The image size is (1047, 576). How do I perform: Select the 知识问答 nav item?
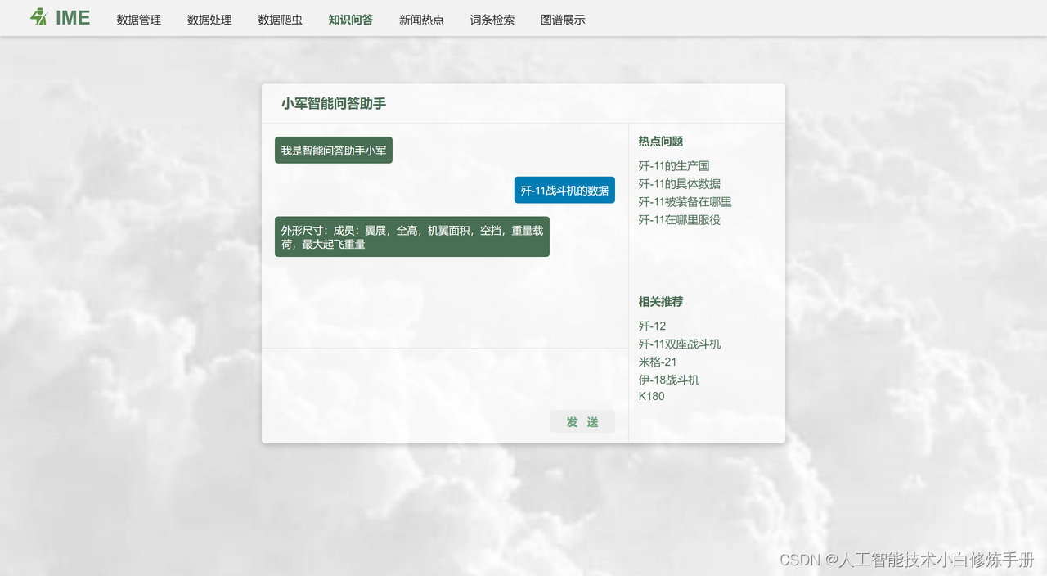[x=351, y=20]
